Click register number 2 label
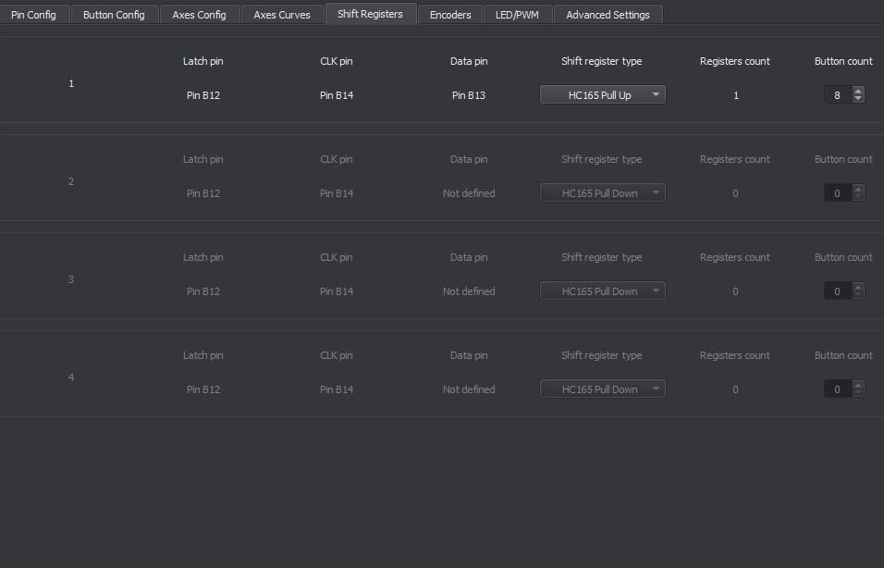The image size is (884, 568). (x=71, y=181)
